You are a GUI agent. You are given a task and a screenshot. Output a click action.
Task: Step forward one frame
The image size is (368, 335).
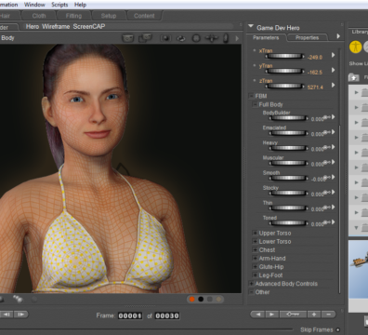pyautogui.click(x=20, y=315)
